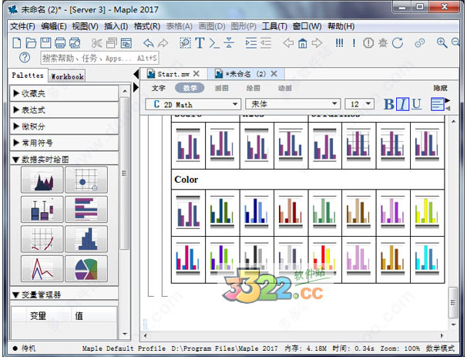
Task: Open the 帮助(H) menu
Action: pos(341,26)
